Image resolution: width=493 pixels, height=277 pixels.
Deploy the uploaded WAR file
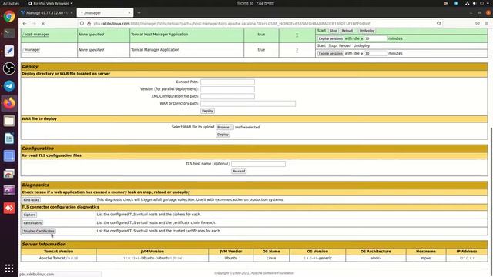223,135
